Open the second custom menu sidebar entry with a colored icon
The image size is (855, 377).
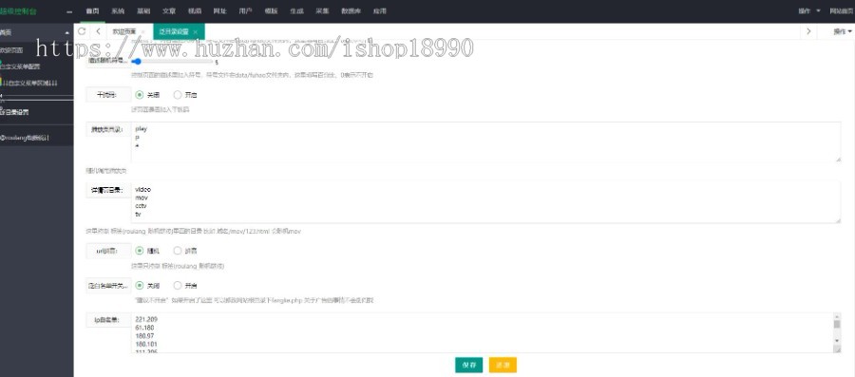point(28,83)
